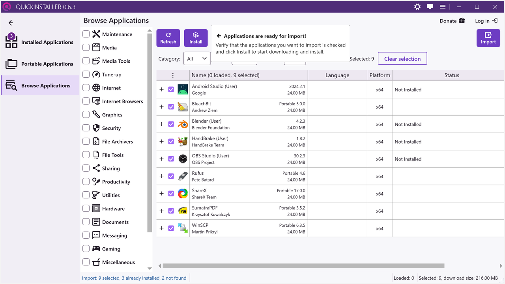Tick the Internet Browsers category checkbox
The width and height of the screenshot is (505, 284).
pos(86,101)
